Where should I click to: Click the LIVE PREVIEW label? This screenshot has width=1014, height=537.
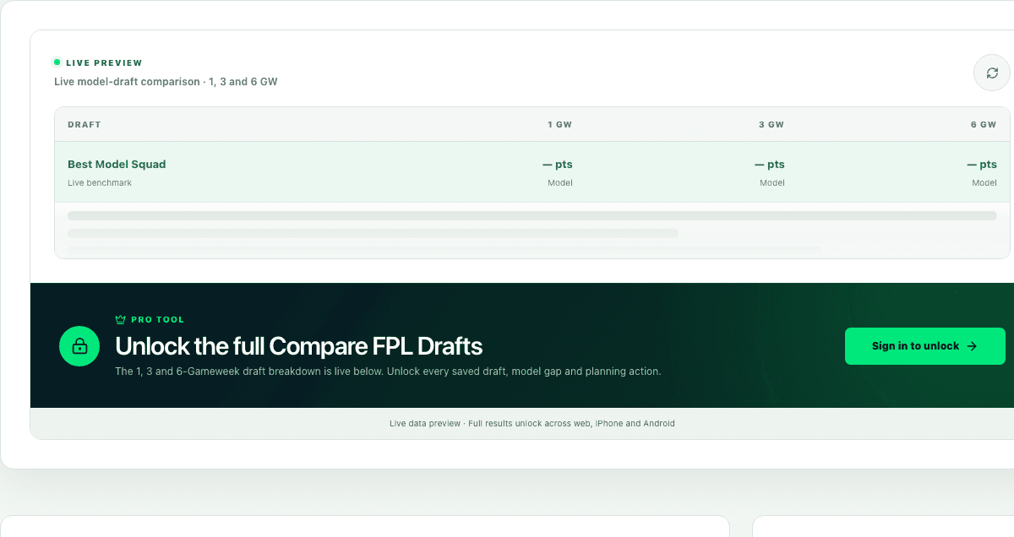click(x=104, y=63)
